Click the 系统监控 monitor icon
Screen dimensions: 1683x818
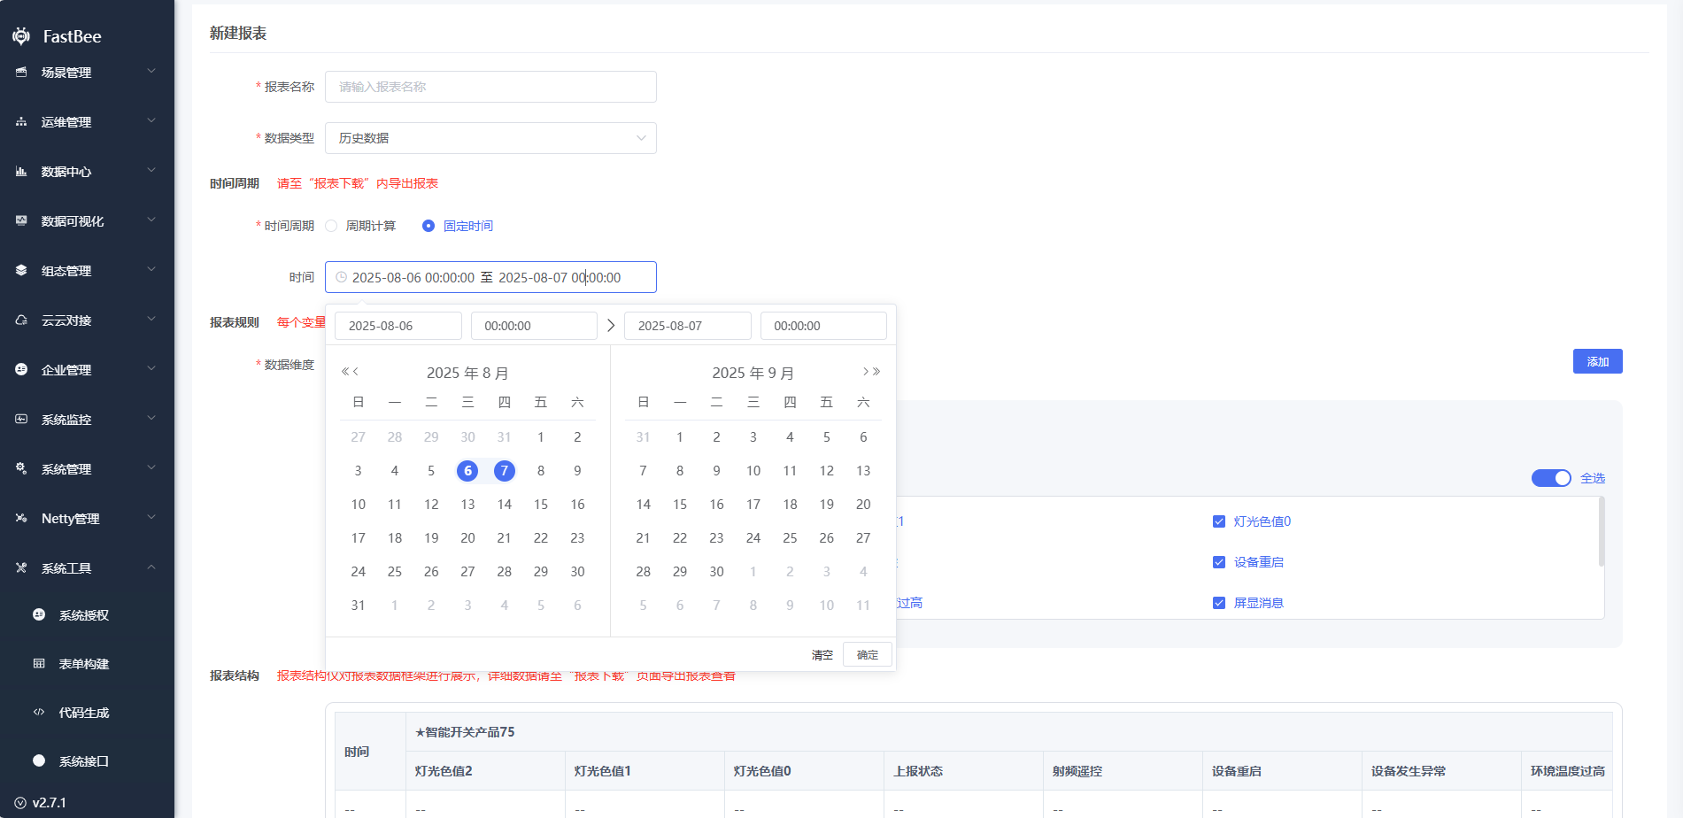point(21,420)
